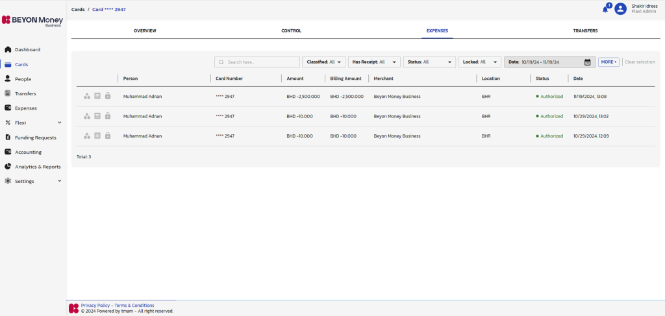This screenshot has height=316, width=665.
Task: Click the Cards icon in the sidebar
Action: (x=8, y=64)
